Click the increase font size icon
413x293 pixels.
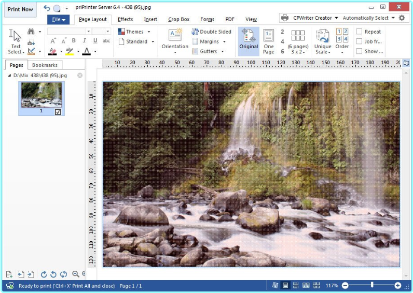point(53,41)
